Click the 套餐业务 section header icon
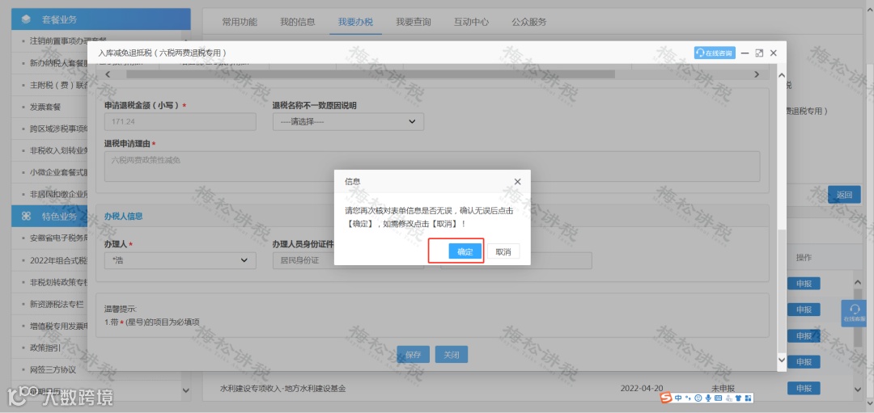This screenshot has height=413, width=874. 26,19
